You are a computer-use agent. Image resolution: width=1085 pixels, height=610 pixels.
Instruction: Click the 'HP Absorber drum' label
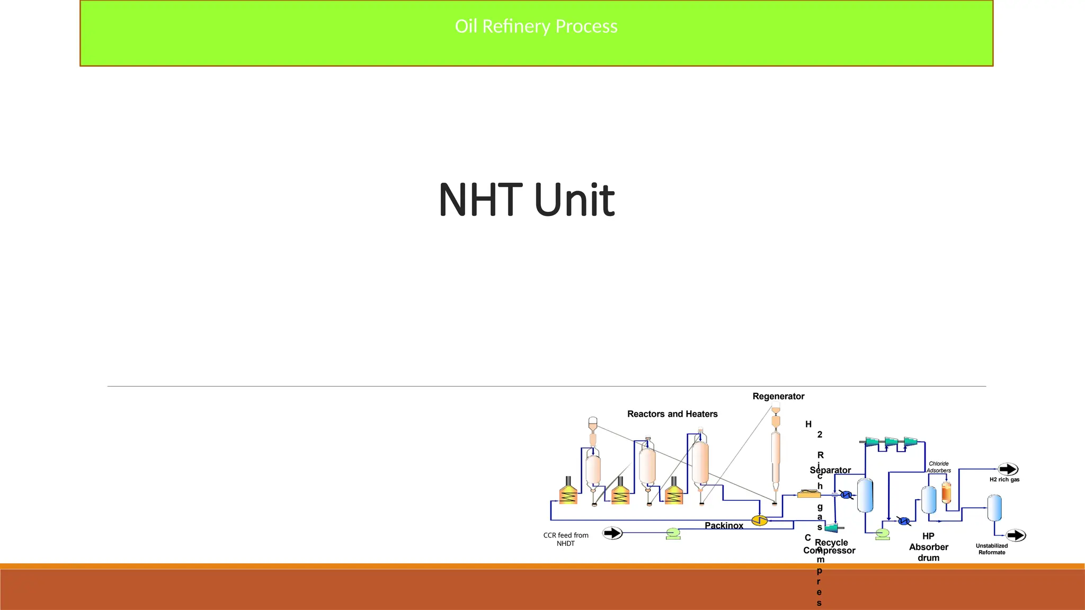[929, 547]
